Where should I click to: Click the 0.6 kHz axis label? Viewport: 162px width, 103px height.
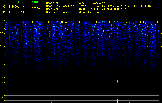pos(2,98)
